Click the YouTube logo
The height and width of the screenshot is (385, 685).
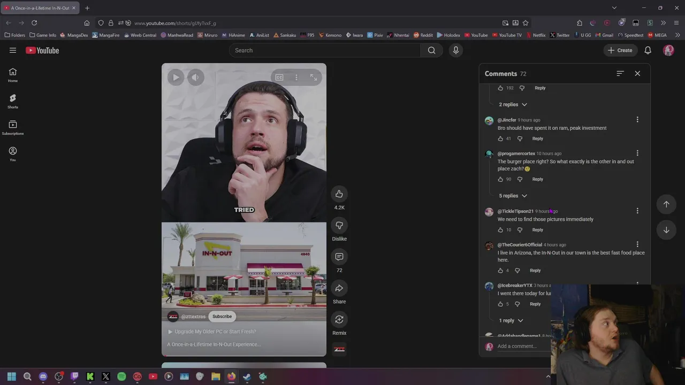coord(42,50)
